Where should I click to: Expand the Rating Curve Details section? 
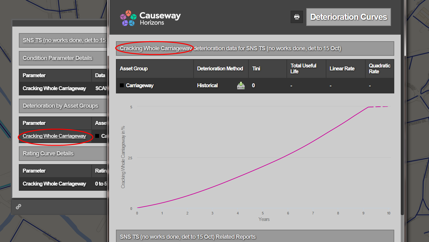pos(48,154)
